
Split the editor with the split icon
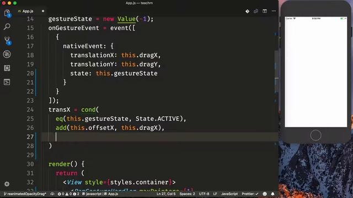(x=265, y=11)
